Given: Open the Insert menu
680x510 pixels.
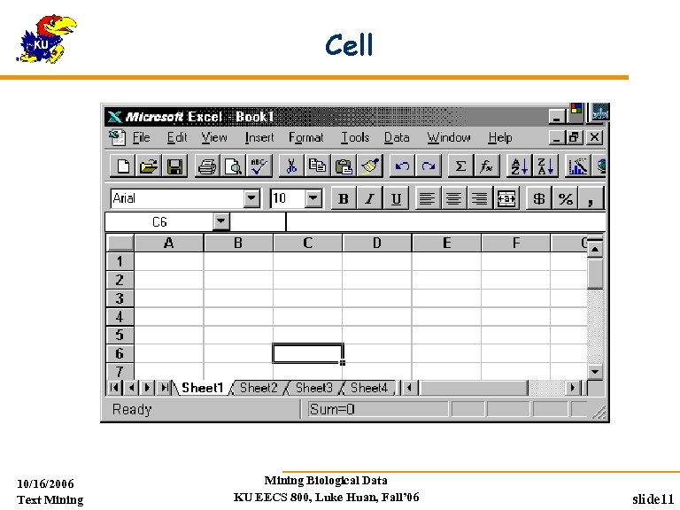Looking at the screenshot, I should (x=259, y=137).
